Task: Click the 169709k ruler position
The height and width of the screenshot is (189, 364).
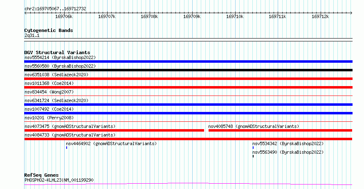Action: pos(192,17)
